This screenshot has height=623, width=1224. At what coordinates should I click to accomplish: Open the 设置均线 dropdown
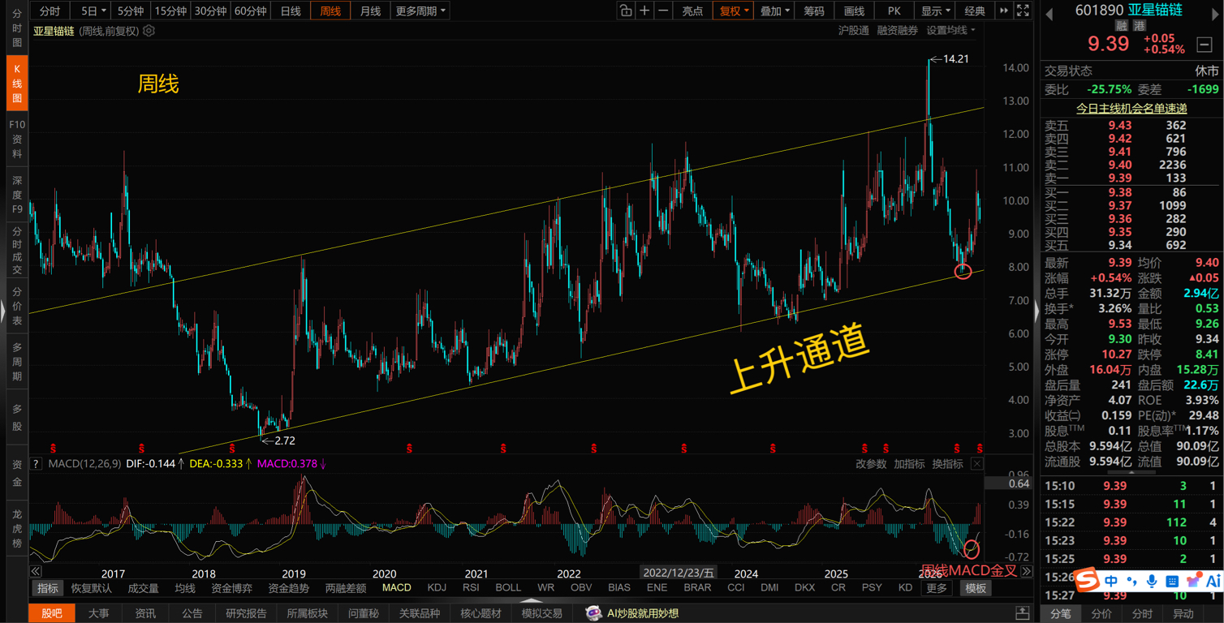pos(950,30)
